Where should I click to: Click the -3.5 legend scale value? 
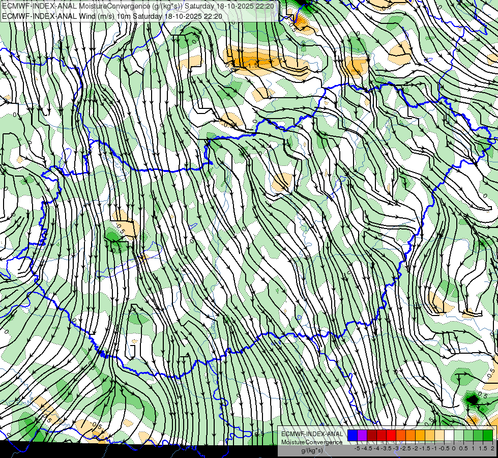pos(386,448)
